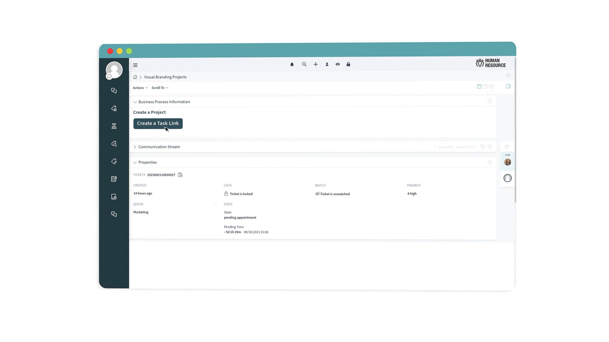Click the Ticket is unwatched status
The image size is (609, 342).
332,194
